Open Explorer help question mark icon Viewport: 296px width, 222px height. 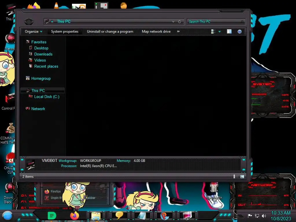(240, 32)
